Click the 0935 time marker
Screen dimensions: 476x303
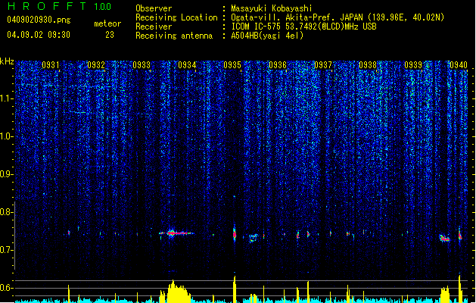pos(232,65)
